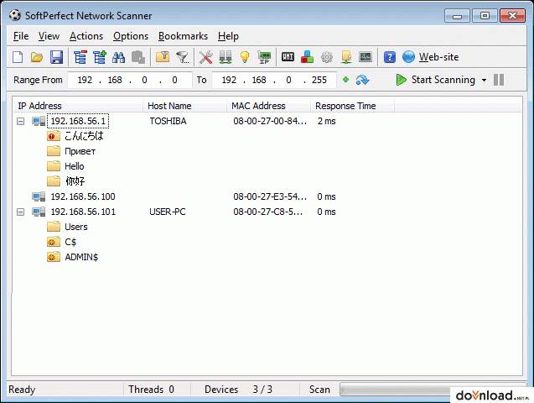Click the globe Web-site icon
Image resolution: width=534 pixels, height=403 pixels.
tap(408, 57)
